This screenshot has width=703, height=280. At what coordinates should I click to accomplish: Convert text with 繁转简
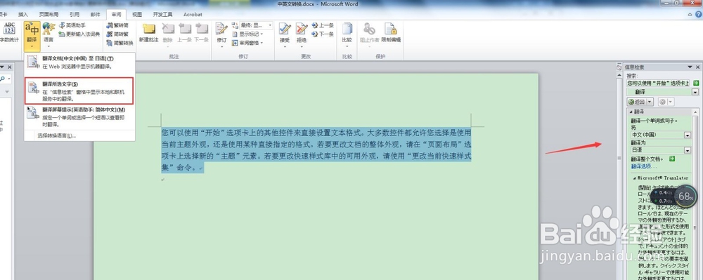click(x=118, y=25)
